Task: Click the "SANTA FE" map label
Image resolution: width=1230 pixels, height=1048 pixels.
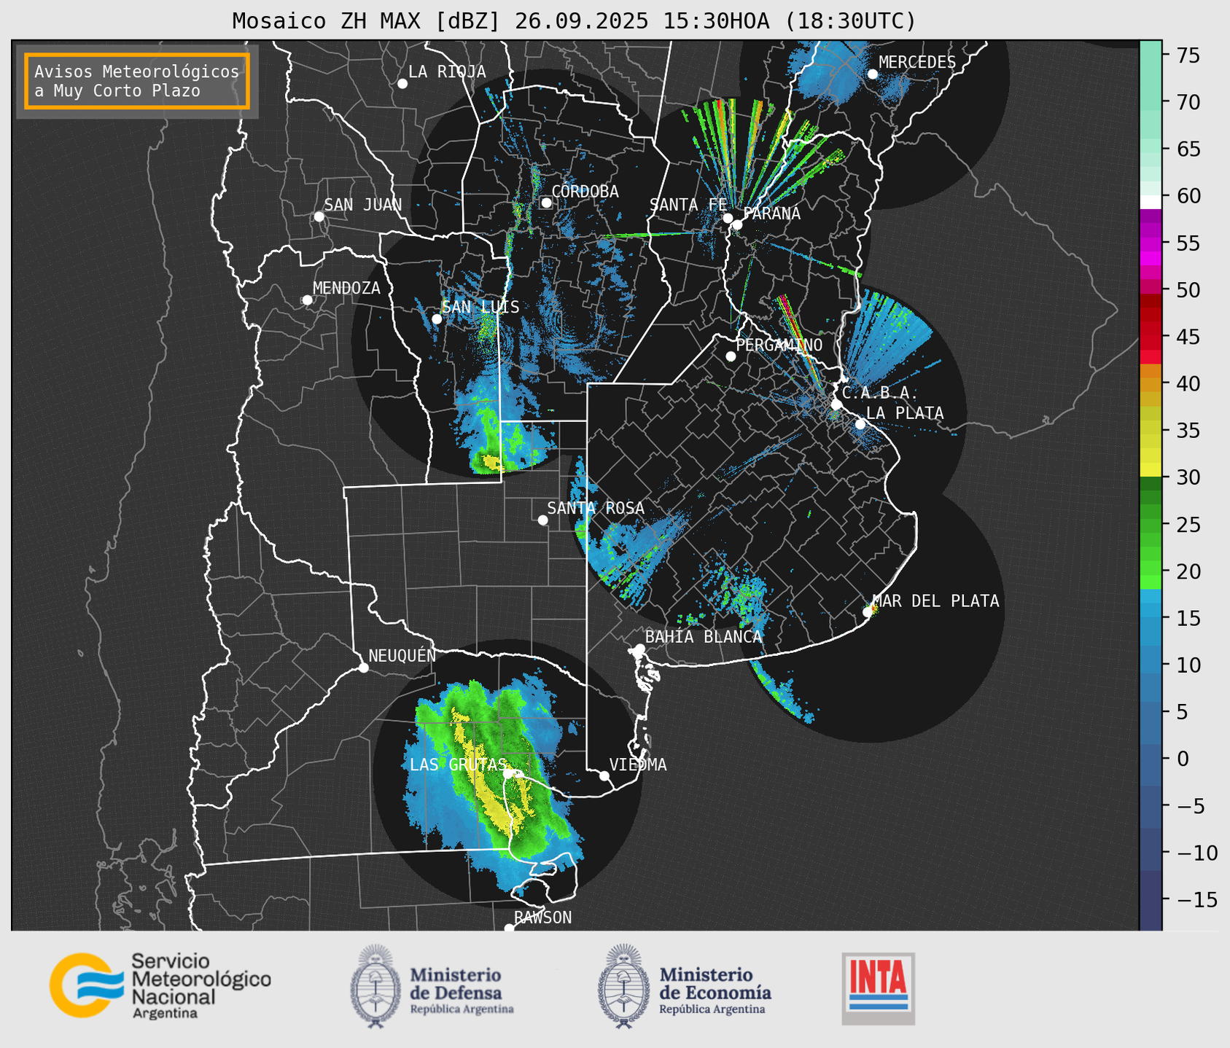Action: (x=688, y=205)
